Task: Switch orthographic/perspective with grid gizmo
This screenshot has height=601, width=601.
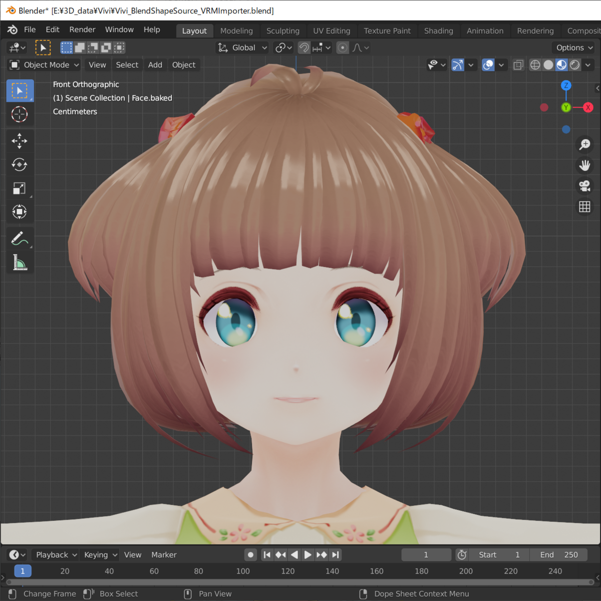Action: (584, 207)
